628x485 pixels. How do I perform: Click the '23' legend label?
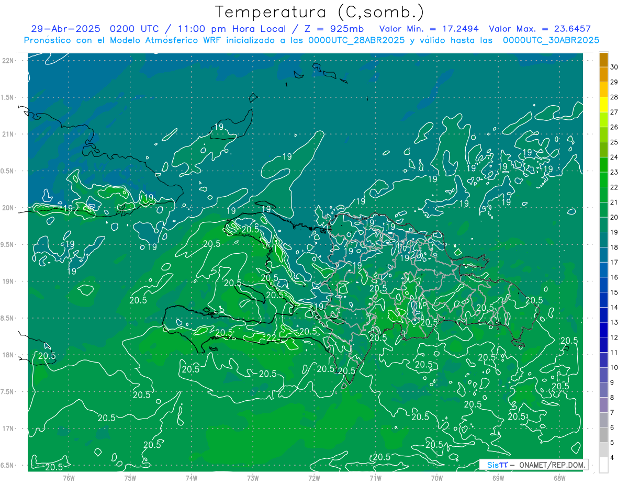615,172
